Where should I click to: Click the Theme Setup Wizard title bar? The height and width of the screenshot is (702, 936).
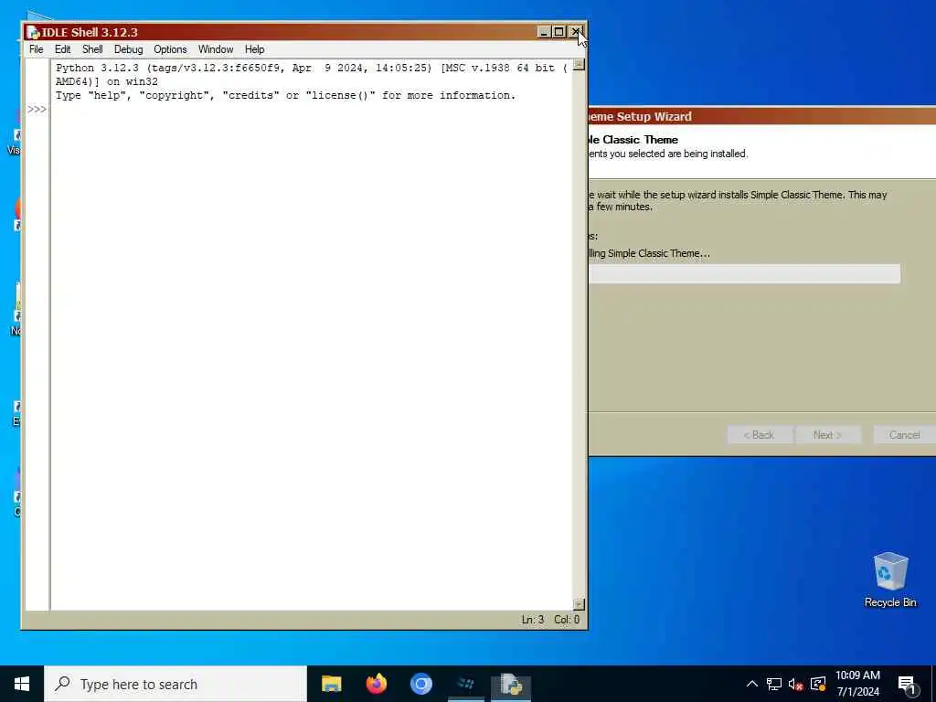pos(761,116)
